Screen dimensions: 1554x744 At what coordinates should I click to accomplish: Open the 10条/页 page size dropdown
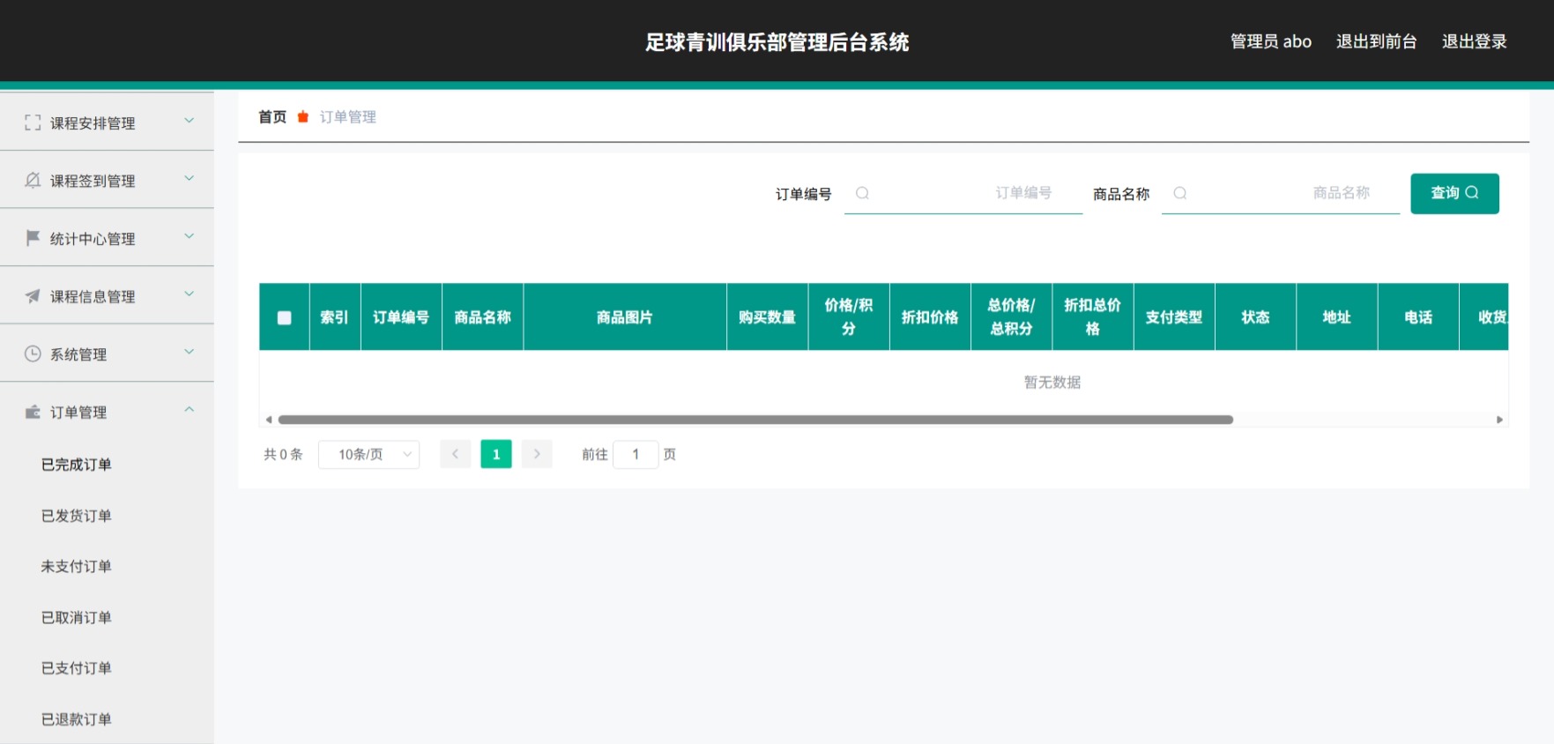coord(368,454)
